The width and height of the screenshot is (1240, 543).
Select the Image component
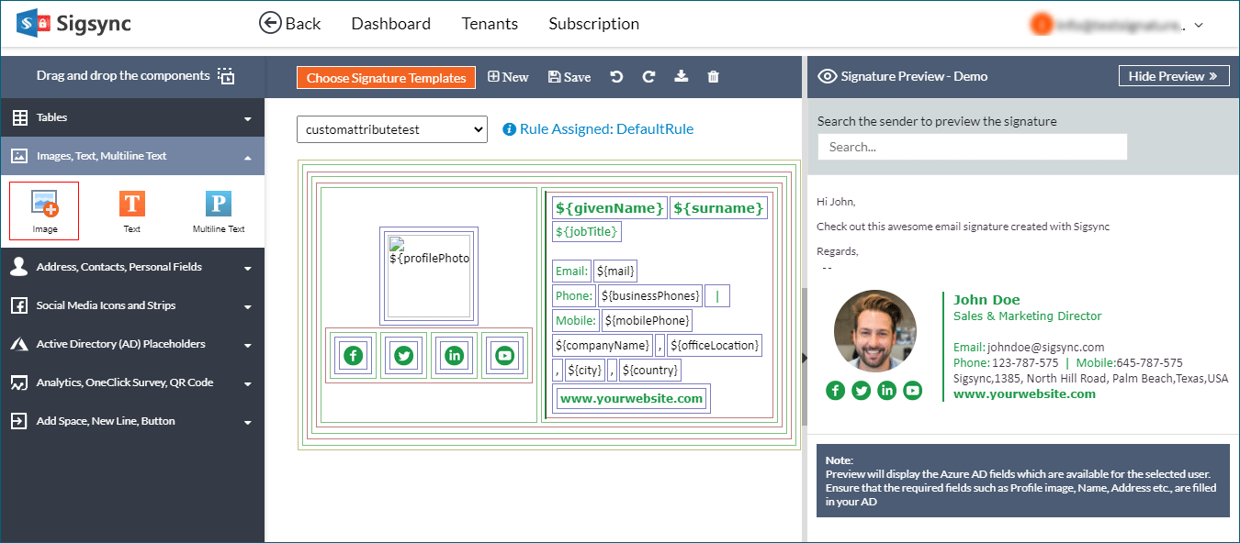[x=44, y=211]
